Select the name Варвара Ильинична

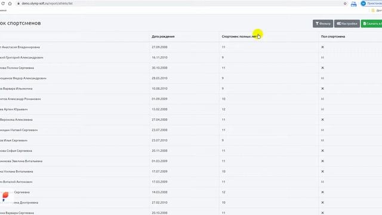click(x=17, y=88)
